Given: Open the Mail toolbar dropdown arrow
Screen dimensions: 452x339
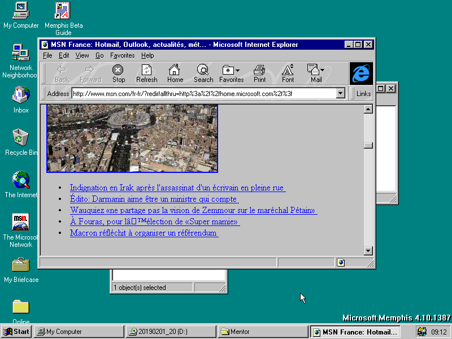Looking at the screenshot, I should tap(322, 69).
